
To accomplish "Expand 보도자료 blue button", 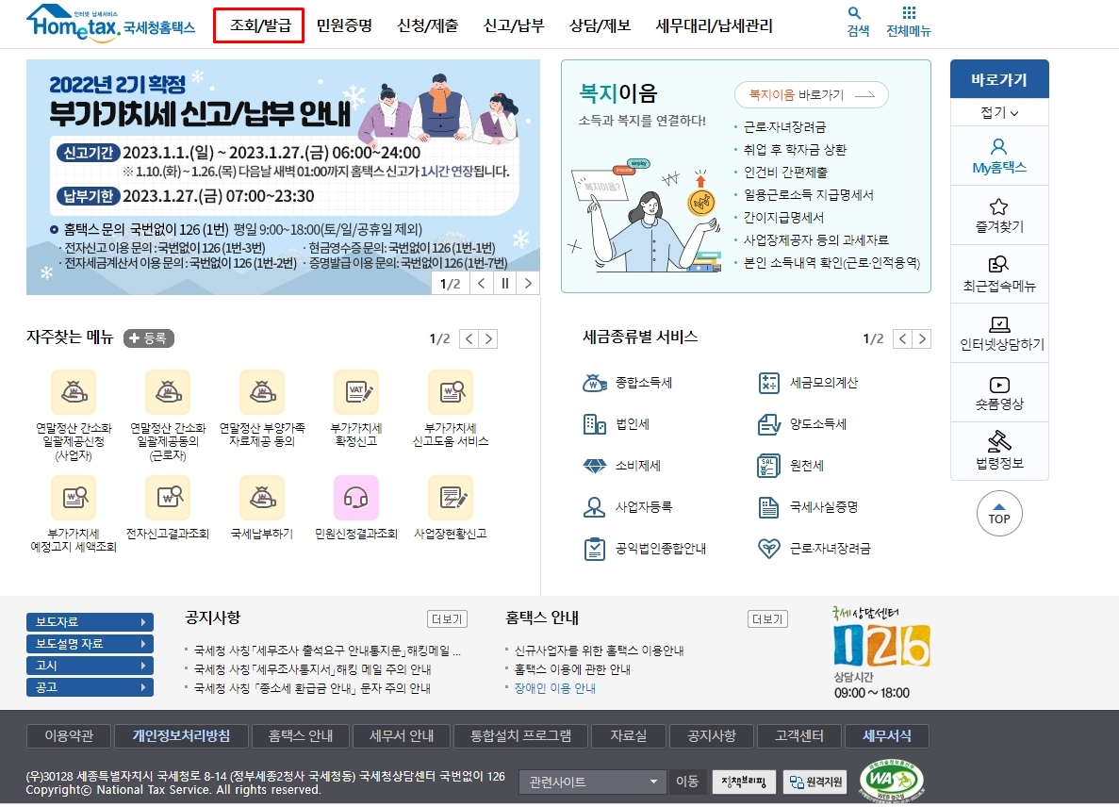I will 90,622.
